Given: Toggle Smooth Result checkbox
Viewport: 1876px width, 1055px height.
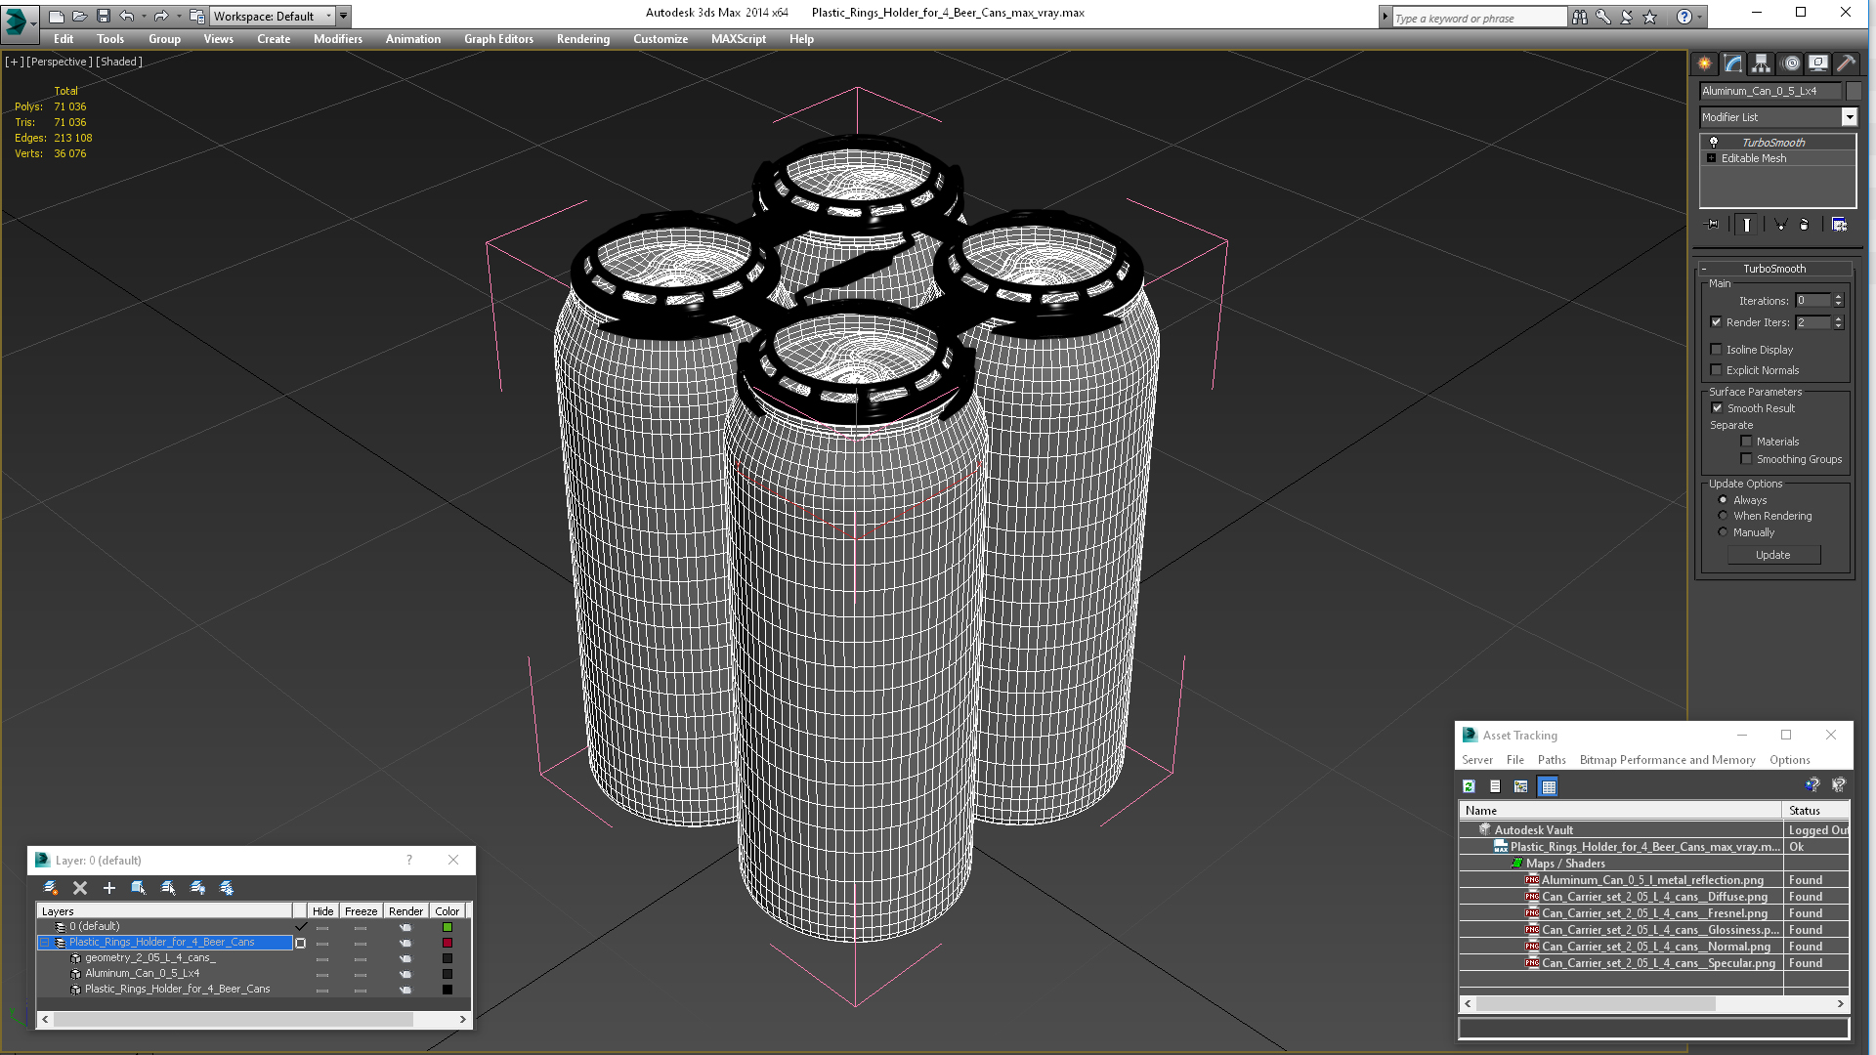Looking at the screenshot, I should 1718,407.
